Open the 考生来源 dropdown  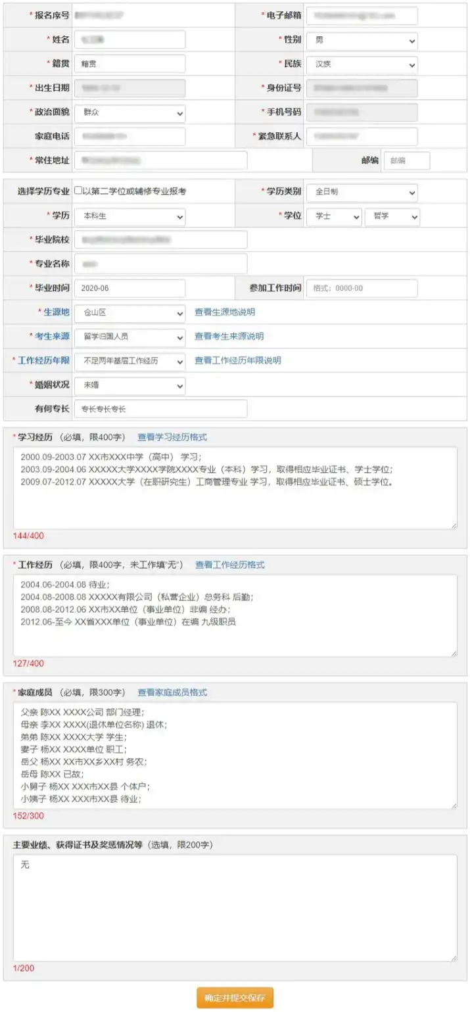pos(129,337)
